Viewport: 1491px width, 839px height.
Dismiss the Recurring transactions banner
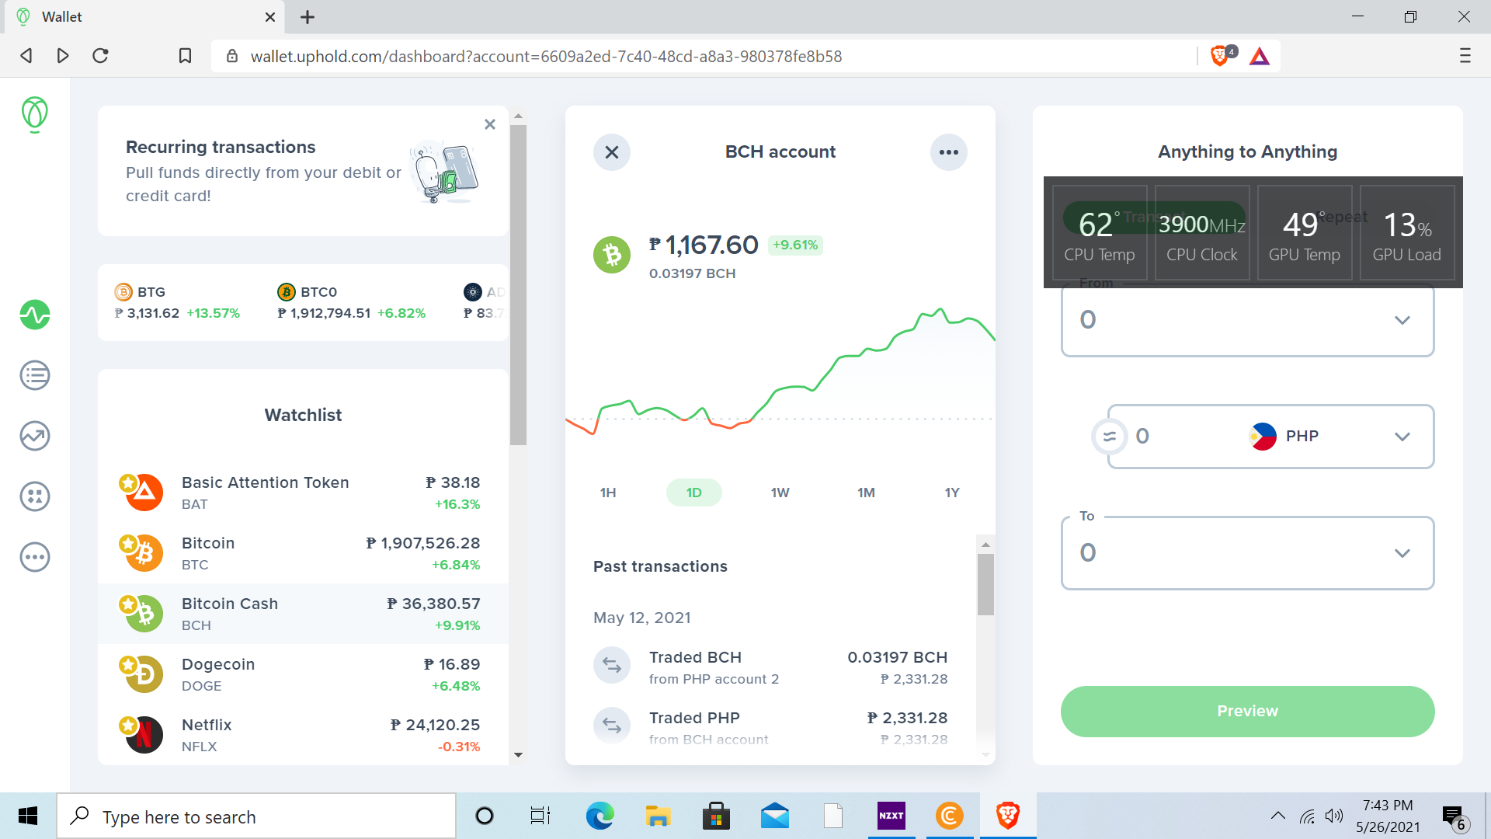click(x=490, y=124)
